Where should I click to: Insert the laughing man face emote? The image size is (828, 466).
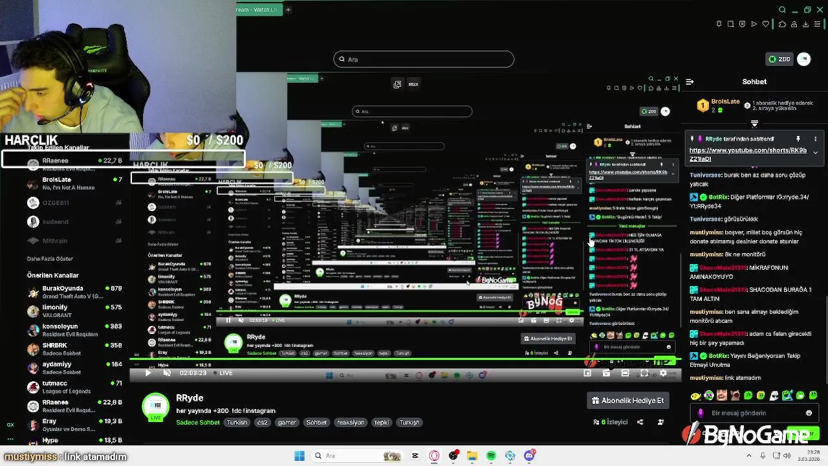[x=722, y=395]
